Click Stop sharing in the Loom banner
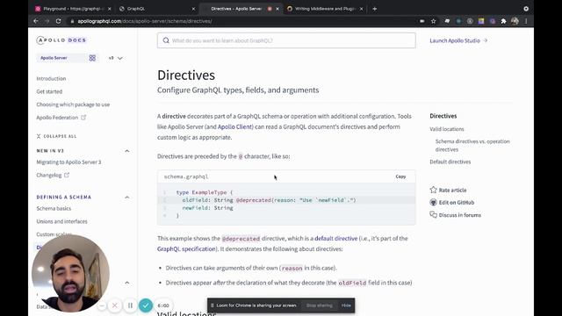Image resolution: width=562 pixels, height=316 pixels. click(x=319, y=305)
